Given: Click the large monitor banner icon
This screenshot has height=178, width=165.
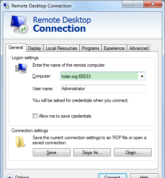Looking at the screenshot, I should pyautogui.click(x=19, y=24).
